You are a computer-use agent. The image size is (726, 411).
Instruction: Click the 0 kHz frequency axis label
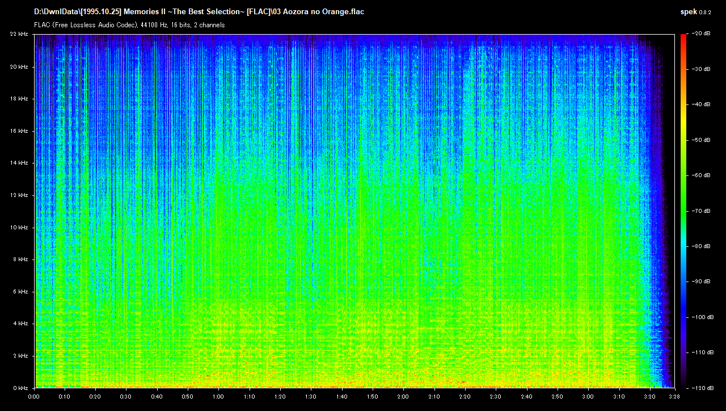coord(21,388)
